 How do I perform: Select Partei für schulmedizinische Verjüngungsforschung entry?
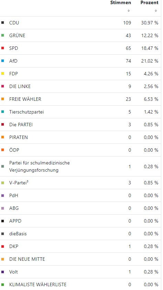(80, 167)
